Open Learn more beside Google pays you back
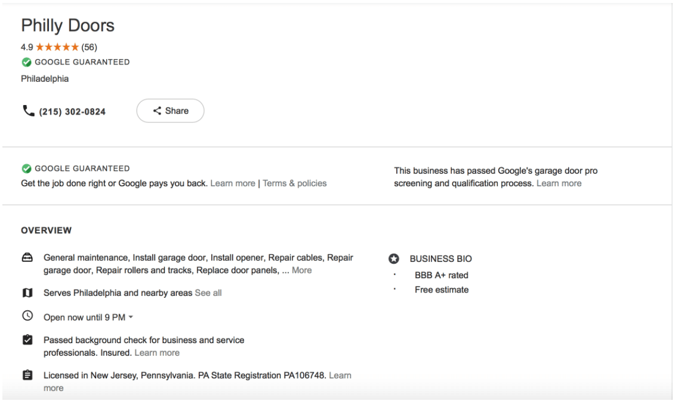The width and height of the screenshot is (678, 404). click(x=233, y=183)
